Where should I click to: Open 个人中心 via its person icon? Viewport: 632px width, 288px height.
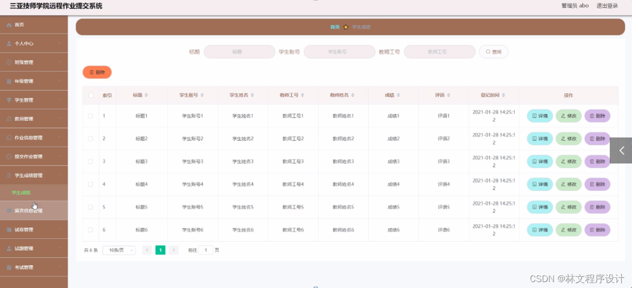pyautogui.click(x=8, y=43)
